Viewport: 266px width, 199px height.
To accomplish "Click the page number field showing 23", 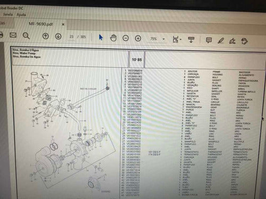I will (x=71, y=37).
